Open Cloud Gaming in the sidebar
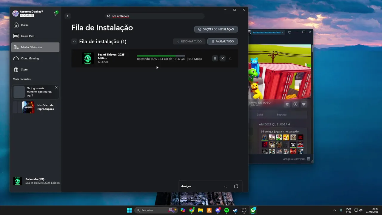 coord(35,58)
